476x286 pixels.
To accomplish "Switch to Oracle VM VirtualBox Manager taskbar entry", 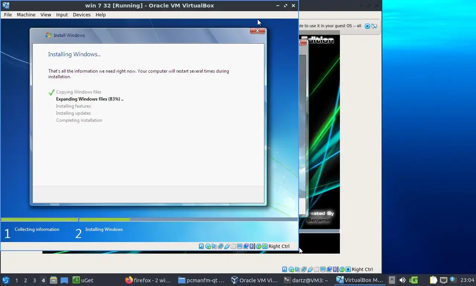I will point(254,280).
